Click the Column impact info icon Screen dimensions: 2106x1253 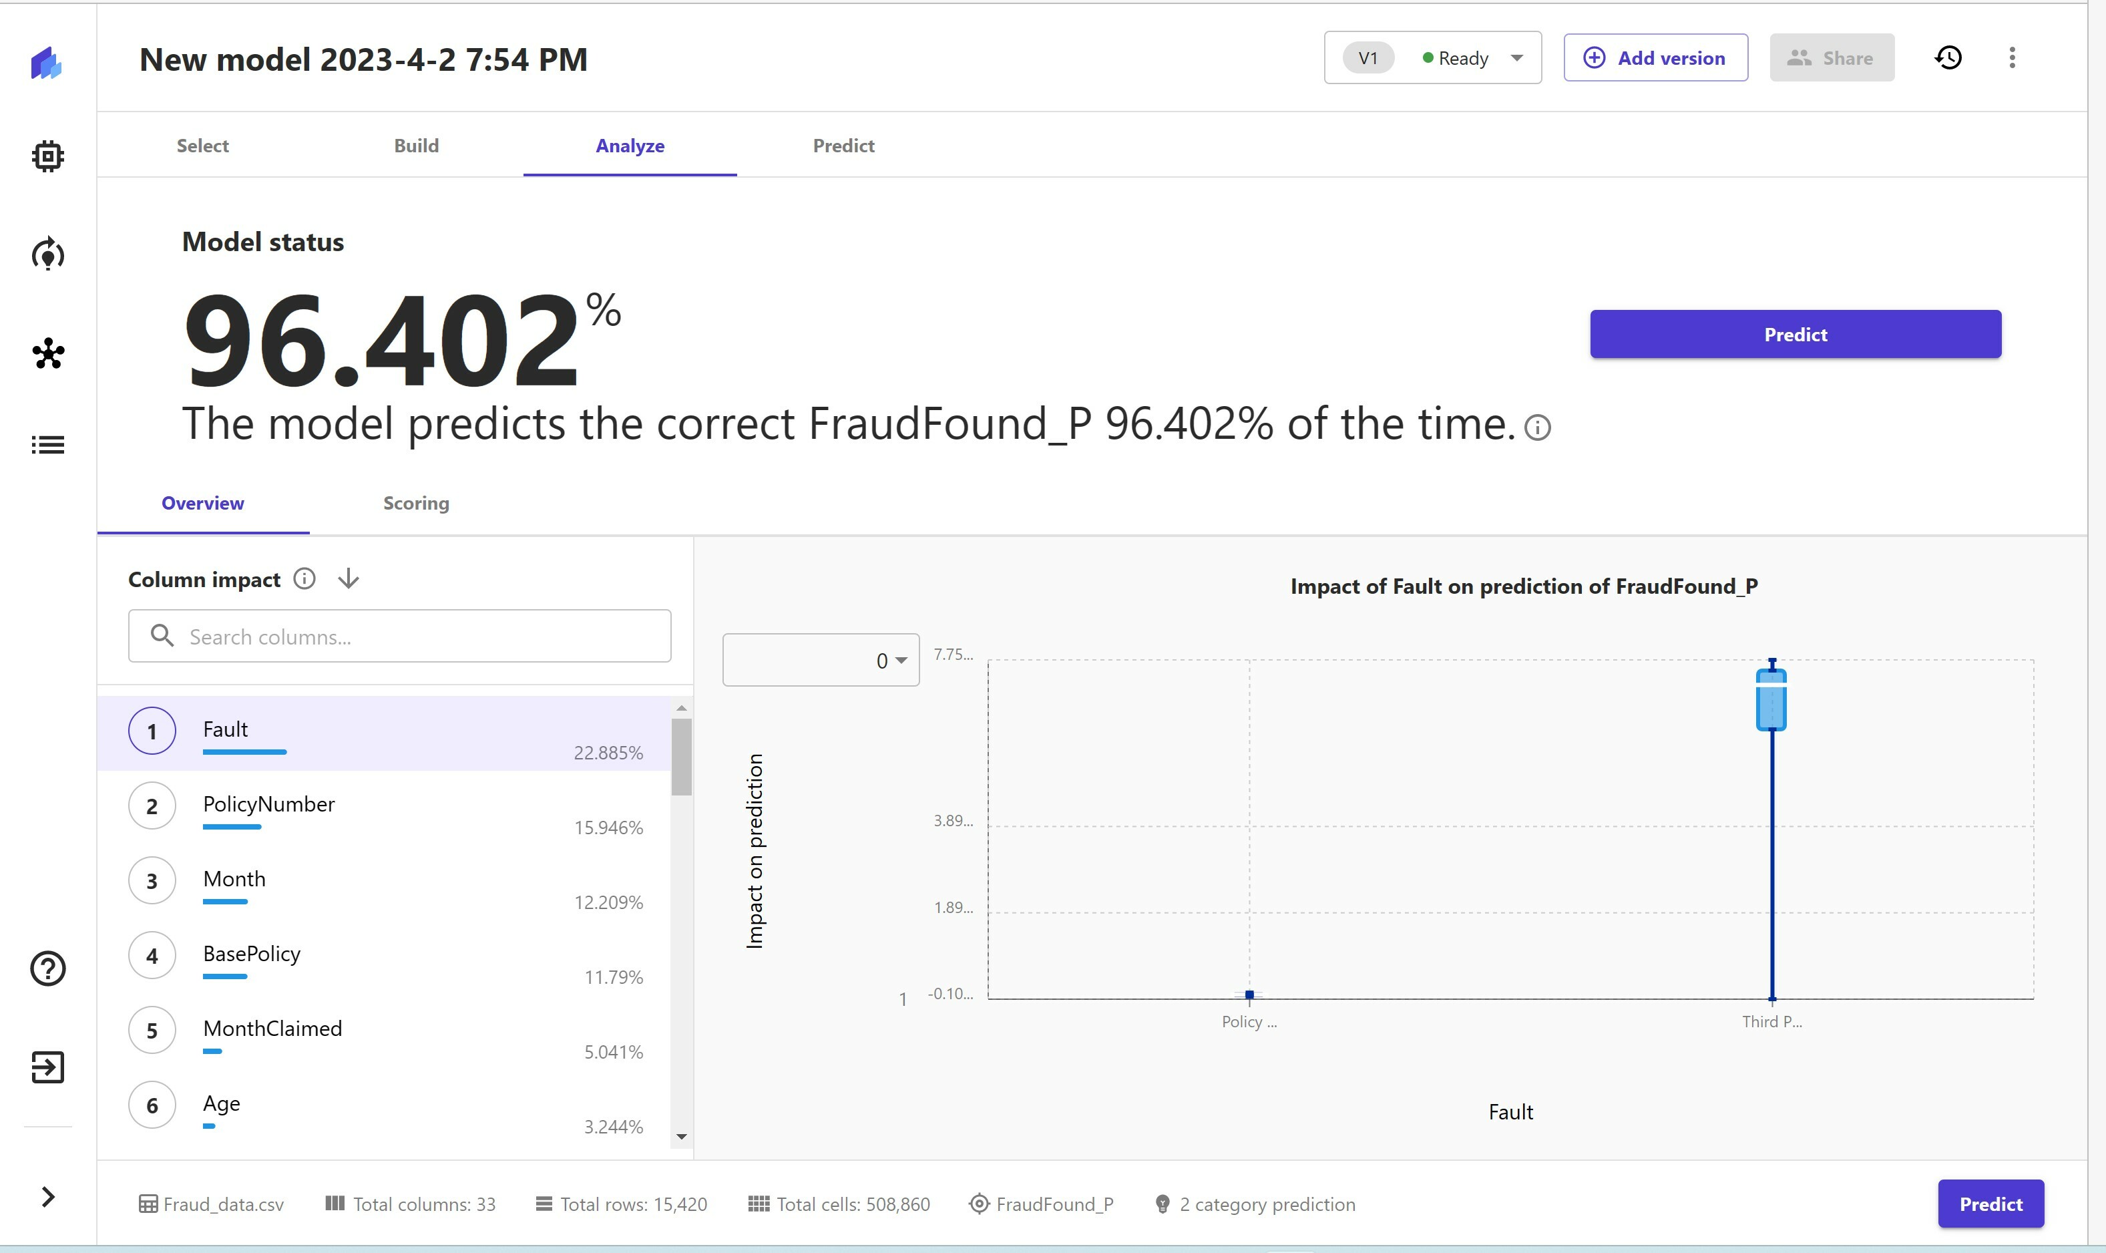click(x=303, y=578)
